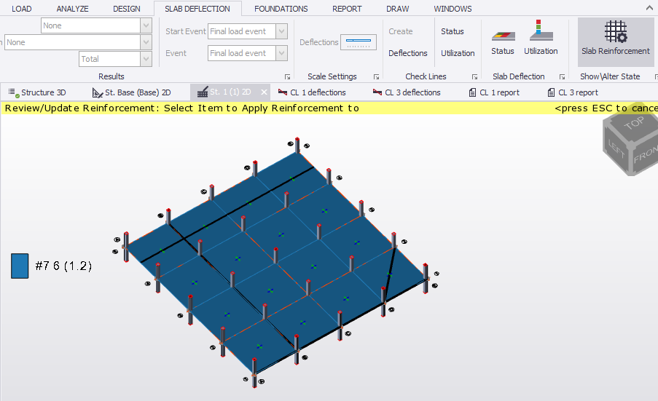The image size is (658, 401).
Task: Open the Slab Deflection dialog launcher
Action: (562, 76)
